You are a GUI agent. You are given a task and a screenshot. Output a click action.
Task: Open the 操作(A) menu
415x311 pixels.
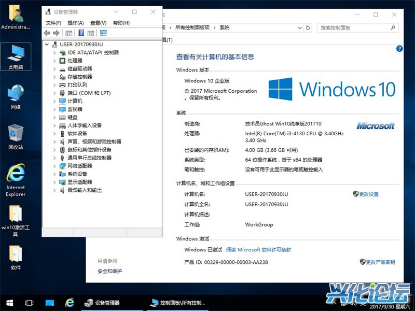tap(76, 23)
